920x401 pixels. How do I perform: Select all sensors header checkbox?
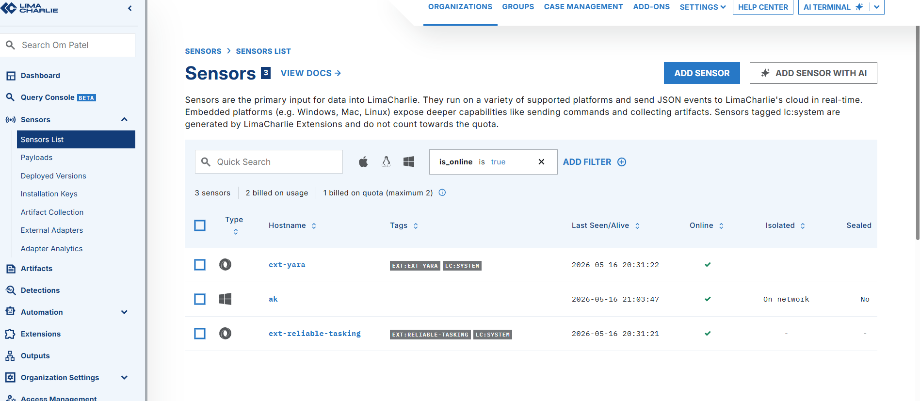[200, 225]
